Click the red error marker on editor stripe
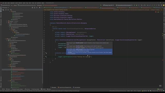 click(163, 60)
